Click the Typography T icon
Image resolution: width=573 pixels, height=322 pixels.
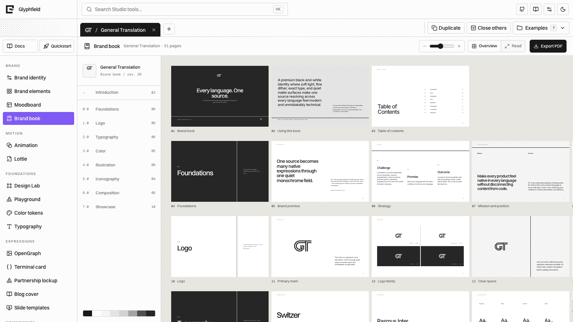click(x=9, y=226)
